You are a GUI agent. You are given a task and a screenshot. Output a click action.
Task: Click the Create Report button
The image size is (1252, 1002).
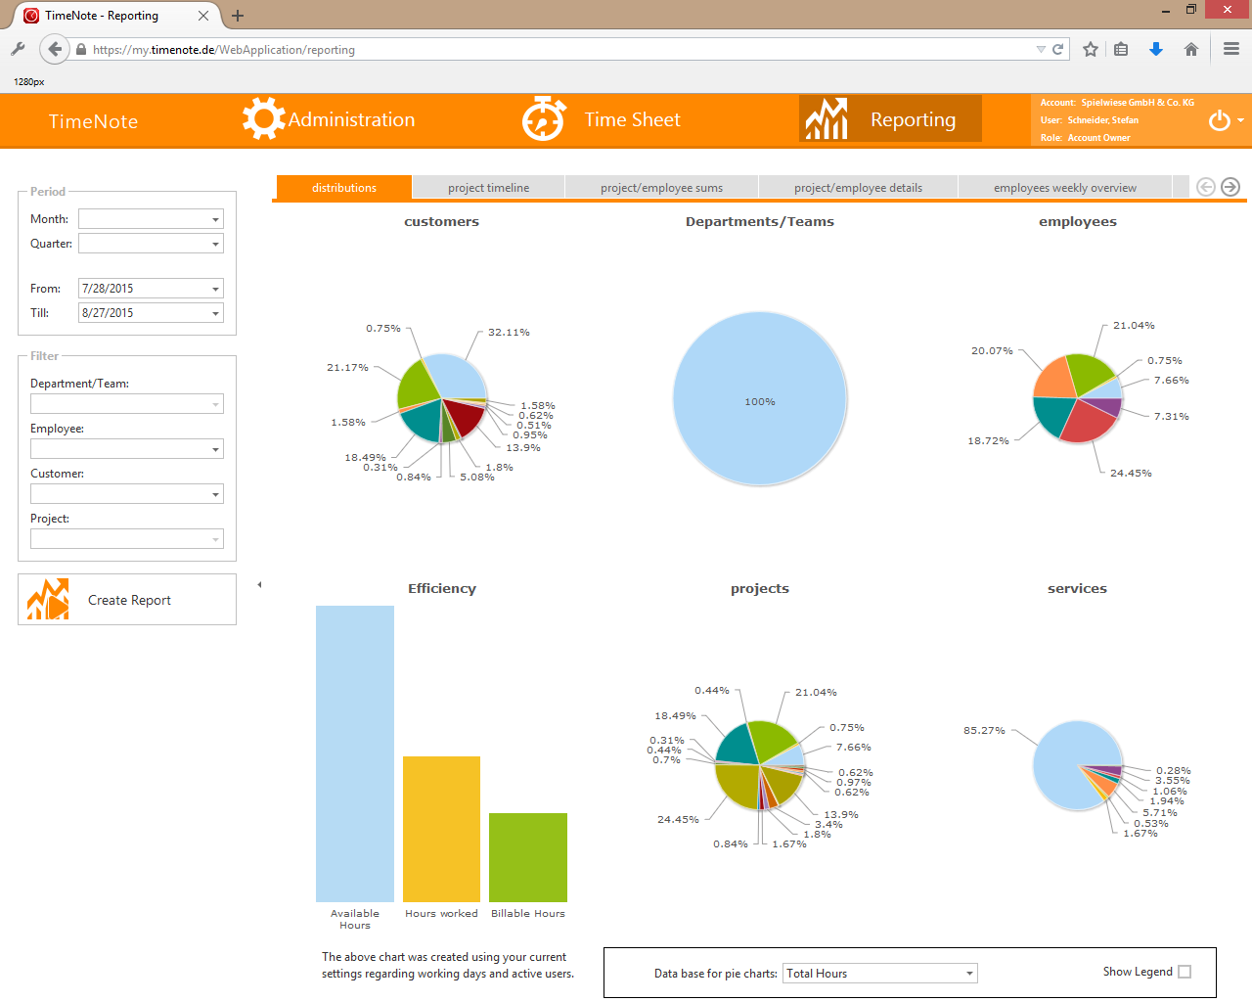point(127,600)
